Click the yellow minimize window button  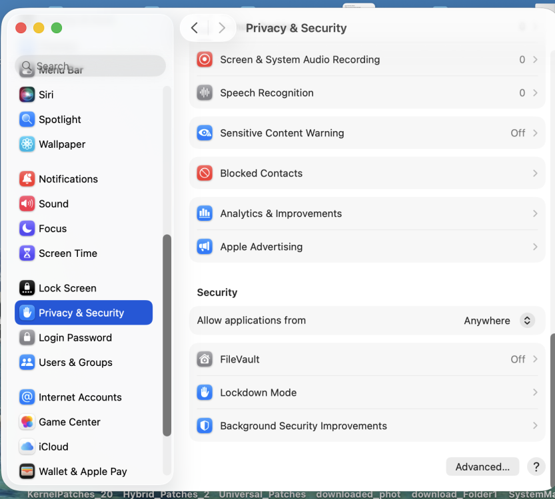point(39,27)
